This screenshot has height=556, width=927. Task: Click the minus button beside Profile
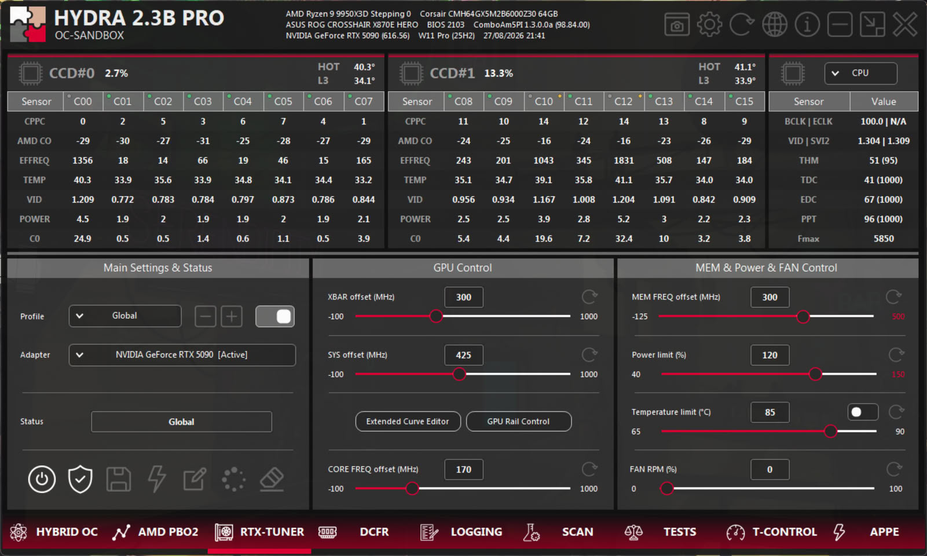point(205,316)
